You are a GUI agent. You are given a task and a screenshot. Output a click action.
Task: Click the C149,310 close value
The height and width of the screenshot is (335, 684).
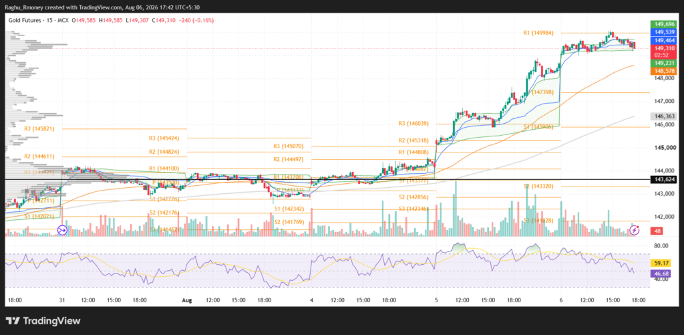point(165,20)
